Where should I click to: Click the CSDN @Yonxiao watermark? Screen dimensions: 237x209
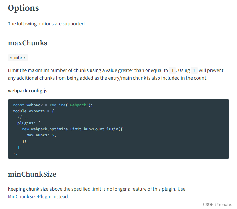[218, 205]
